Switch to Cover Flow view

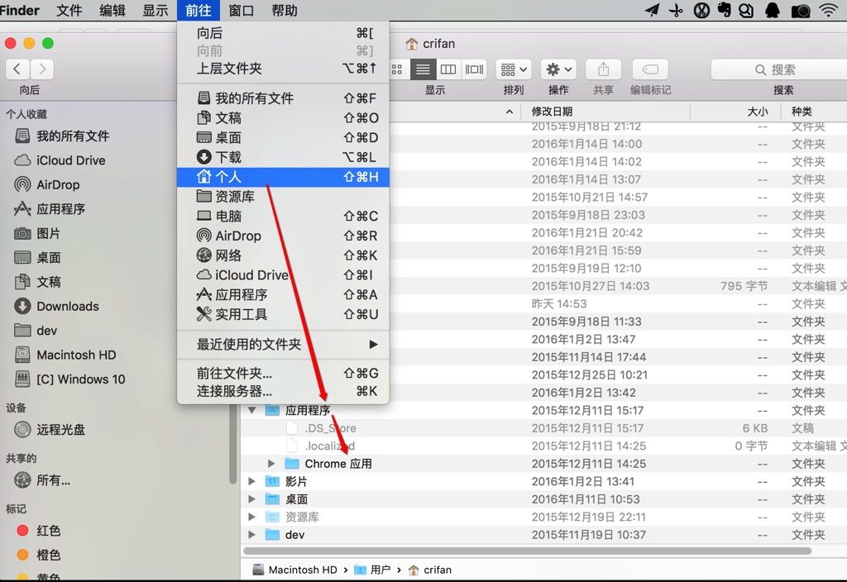tap(472, 69)
